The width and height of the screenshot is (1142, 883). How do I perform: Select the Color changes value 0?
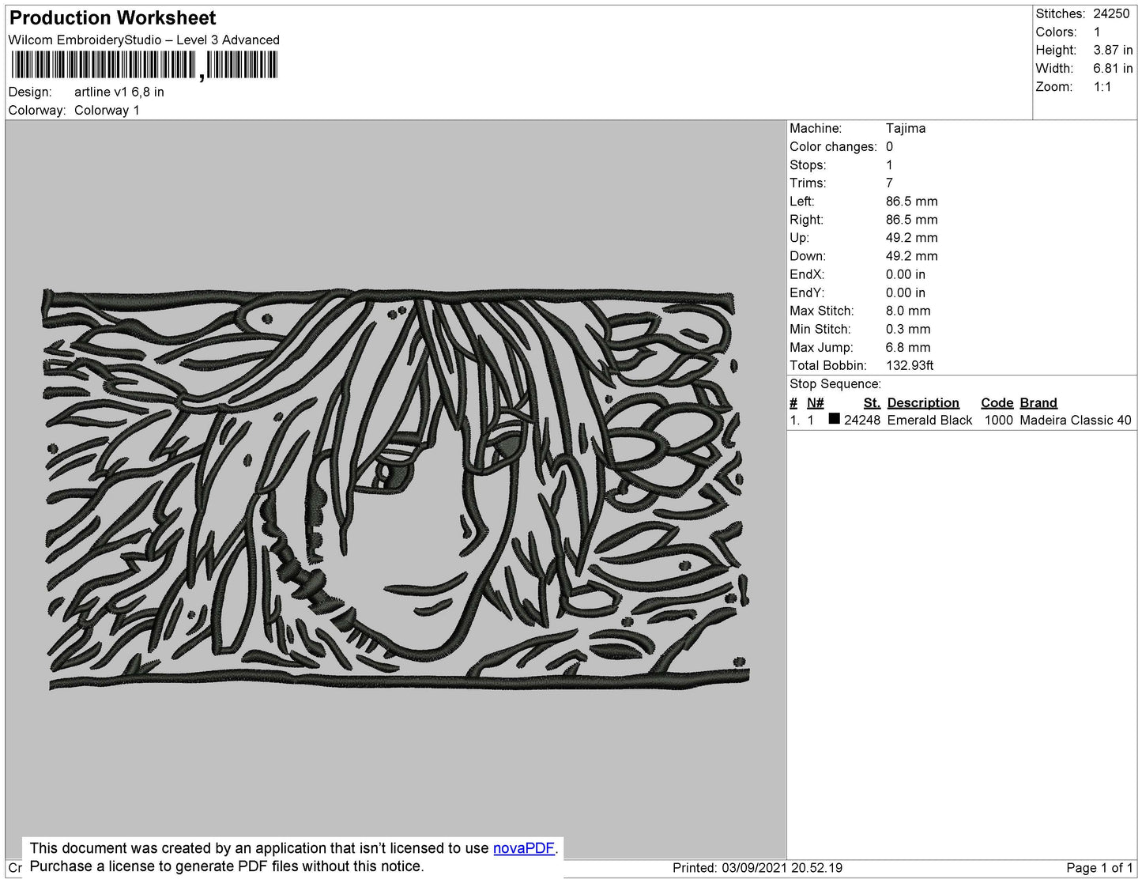[x=889, y=146]
